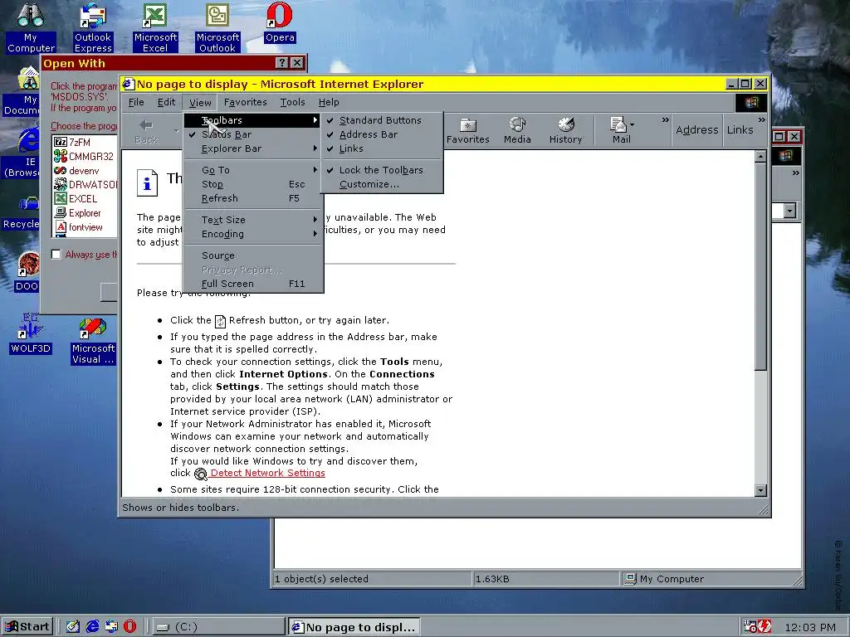The height and width of the screenshot is (637, 850).
Task: Launch Internet Explorer from quick launch bar
Action: coord(93,626)
